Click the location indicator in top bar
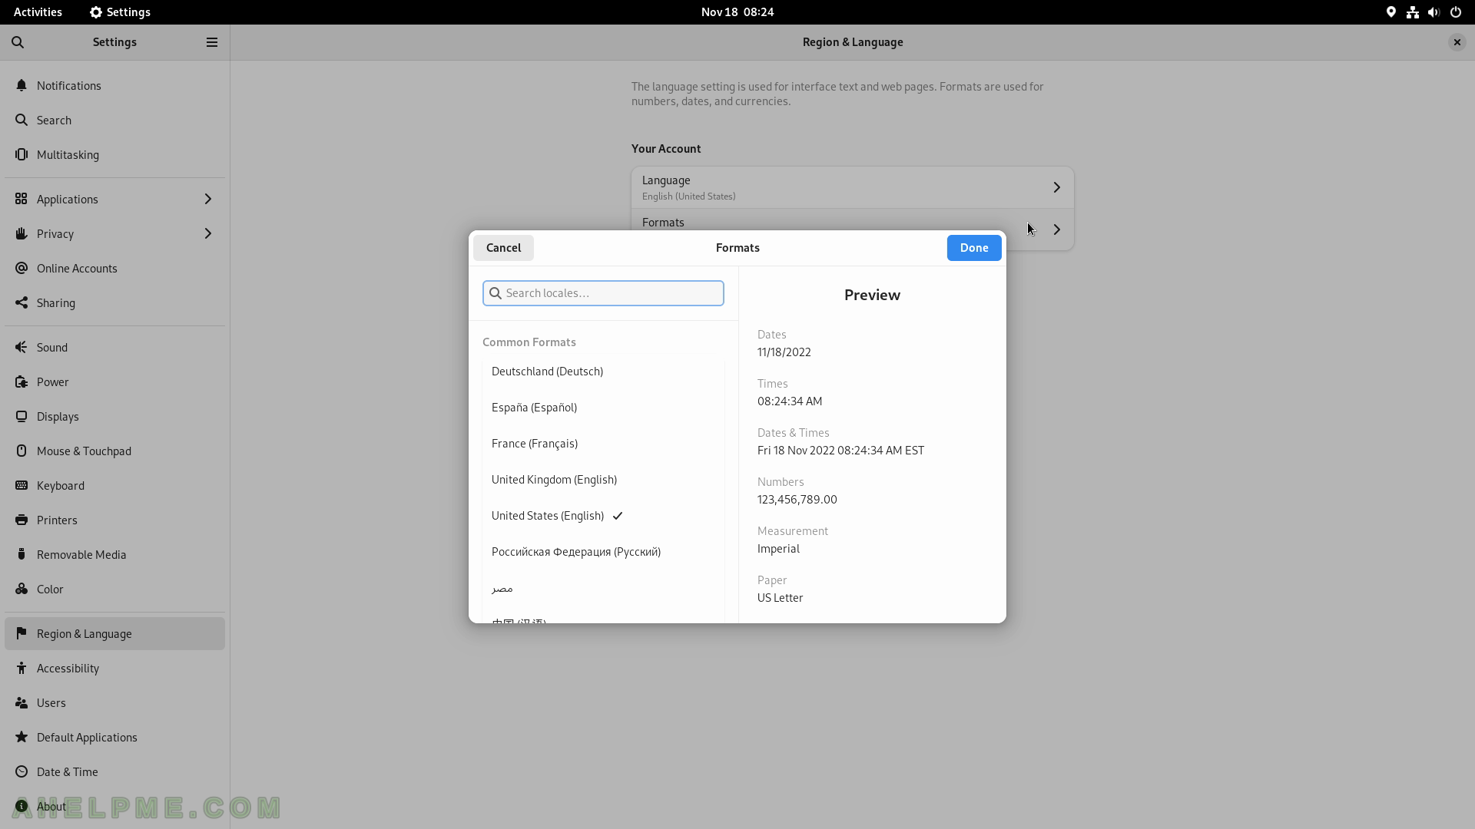Image resolution: width=1475 pixels, height=829 pixels. click(1391, 12)
